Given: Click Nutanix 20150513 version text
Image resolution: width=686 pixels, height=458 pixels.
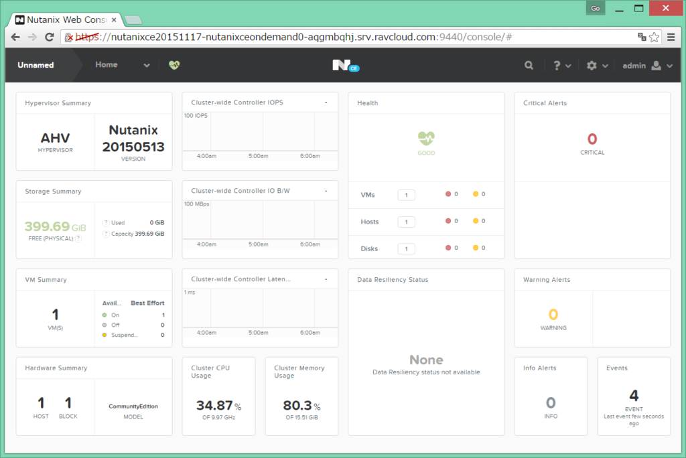Looking at the screenshot, I should click(x=133, y=138).
